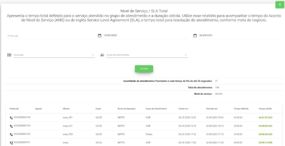285x146 pixels.
Task: Click phone icon for protocol ending 59794
Action: click(11, 118)
